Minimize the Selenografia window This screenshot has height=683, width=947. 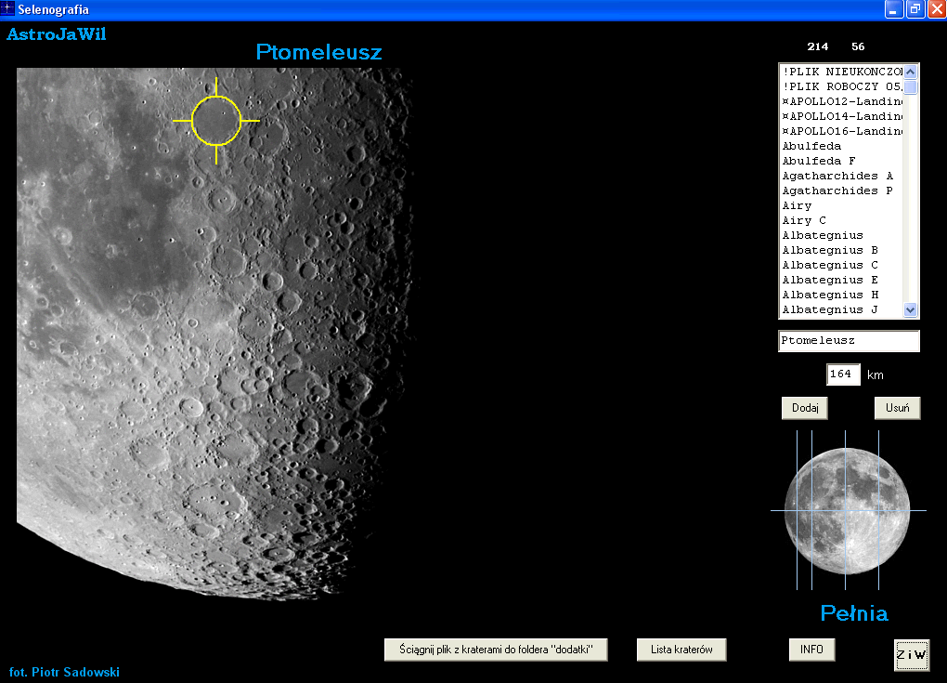(894, 9)
